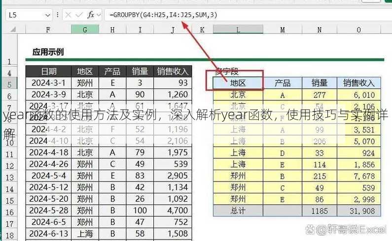
Task: Click result quantity cell 114
Action: coord(320,165)
